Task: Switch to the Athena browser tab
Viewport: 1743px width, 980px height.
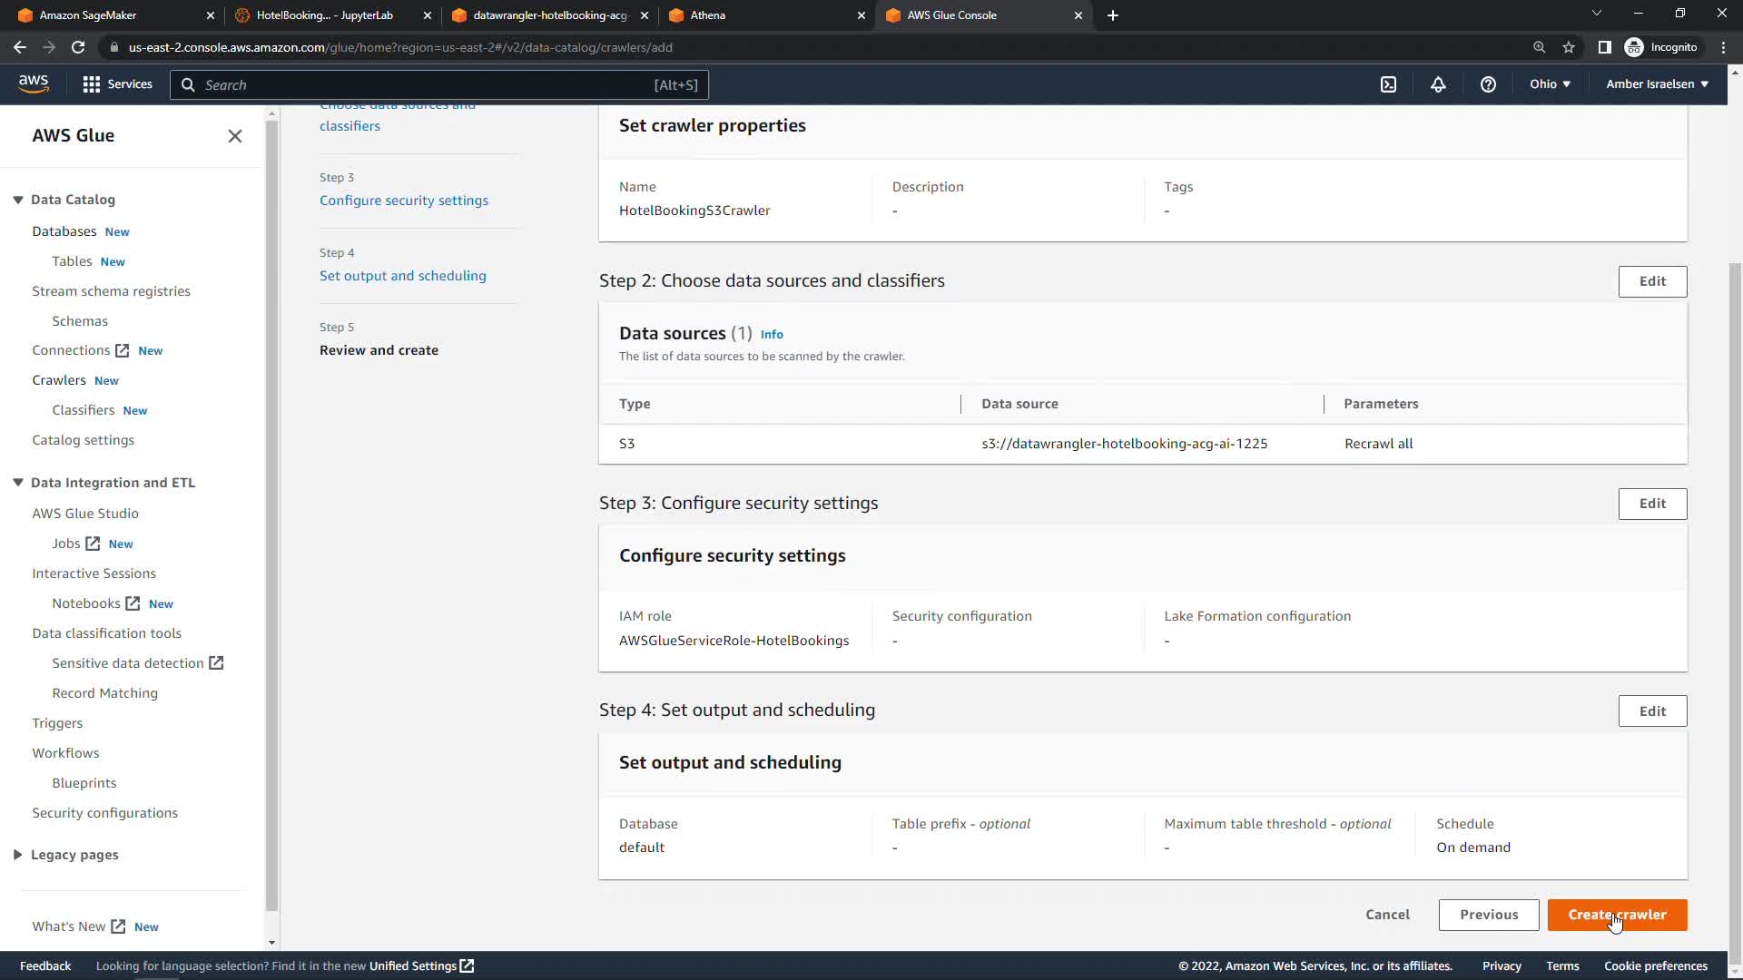Action: coord(707,15)
